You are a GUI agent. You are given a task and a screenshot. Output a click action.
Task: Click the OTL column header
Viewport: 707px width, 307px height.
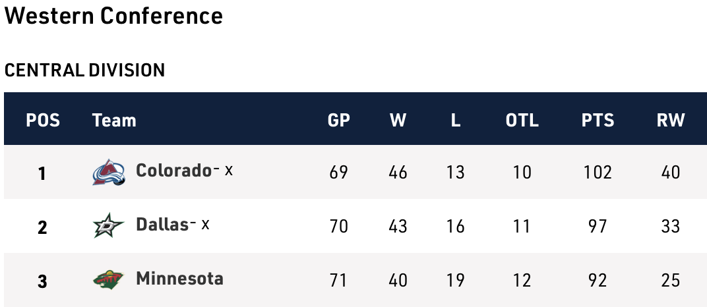522,120
